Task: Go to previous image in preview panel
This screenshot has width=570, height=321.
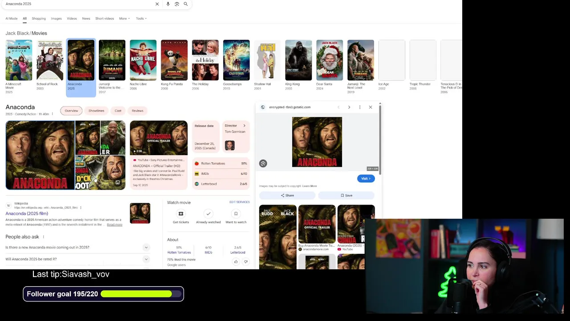Action: pyautogui.click(x=338, y=107)
